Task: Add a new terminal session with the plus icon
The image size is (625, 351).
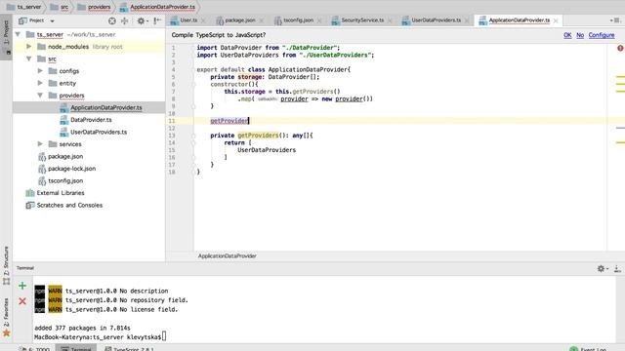Action: [22, 286]
